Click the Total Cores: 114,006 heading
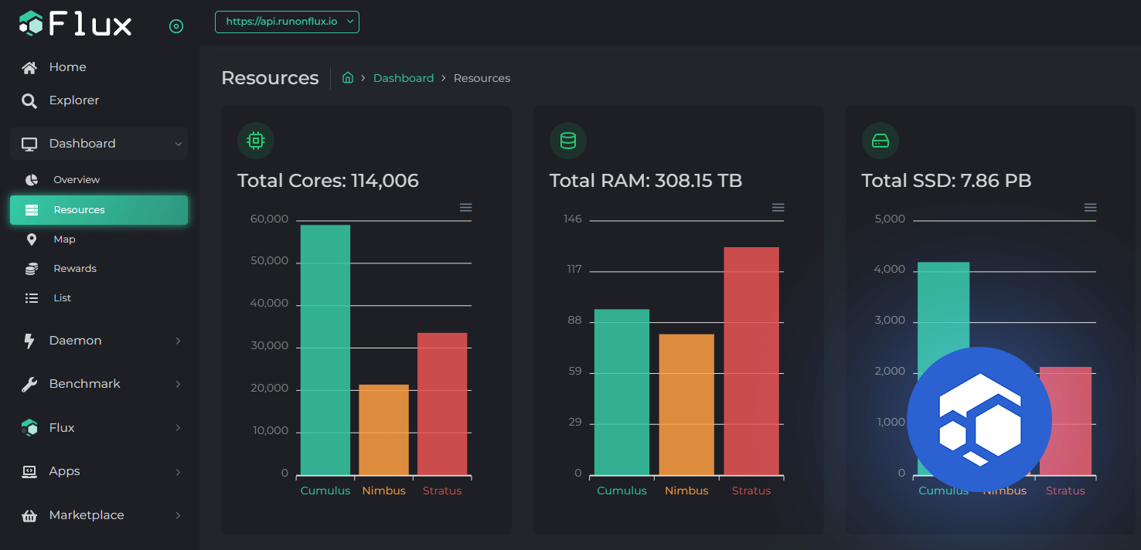The width and height of the screenshot is (1141, 550). [328, 181]
